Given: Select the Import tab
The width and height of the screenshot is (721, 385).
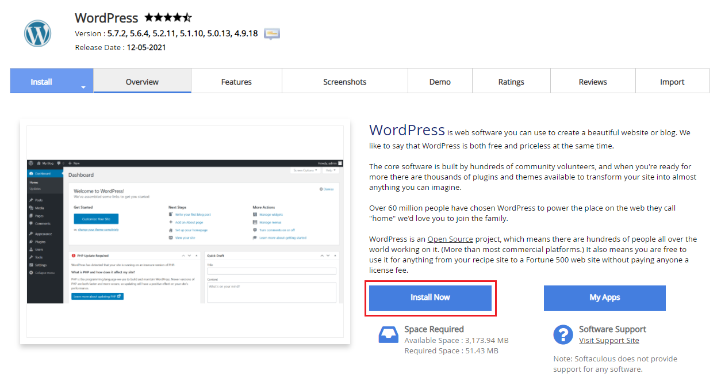Looking at the screenshot, I should click(672, 82).
